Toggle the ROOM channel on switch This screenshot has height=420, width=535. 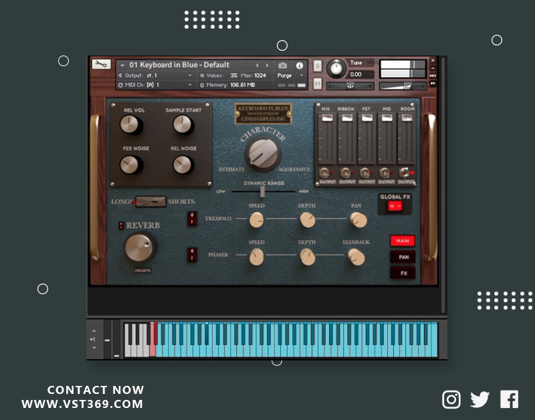405,173
